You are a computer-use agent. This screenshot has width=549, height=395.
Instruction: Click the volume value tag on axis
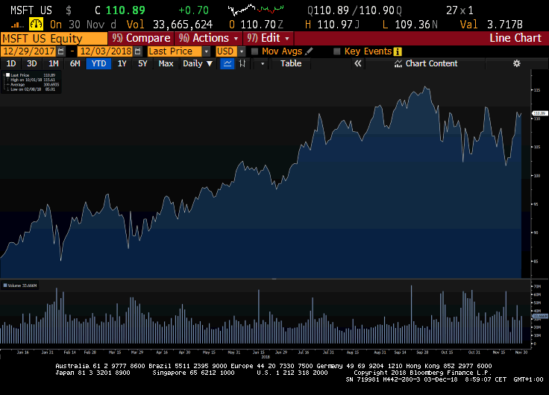(540, 316)
